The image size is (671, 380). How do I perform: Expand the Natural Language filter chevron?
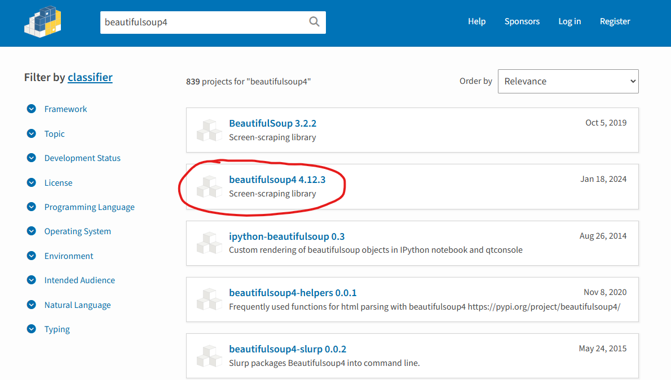click(31, 305)
